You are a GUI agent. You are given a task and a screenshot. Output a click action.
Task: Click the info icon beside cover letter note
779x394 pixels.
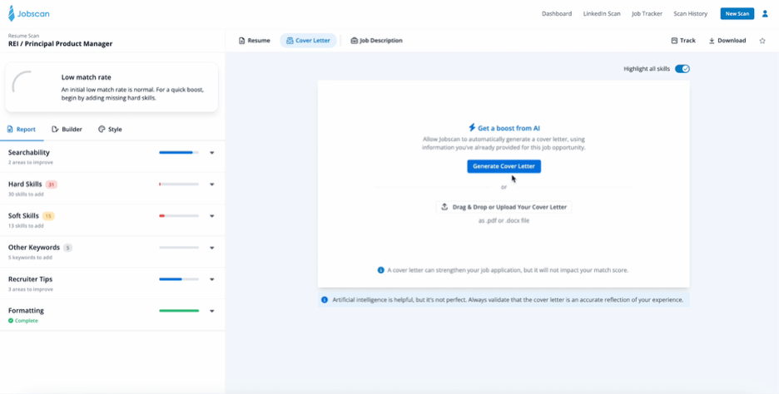(380, 270)
